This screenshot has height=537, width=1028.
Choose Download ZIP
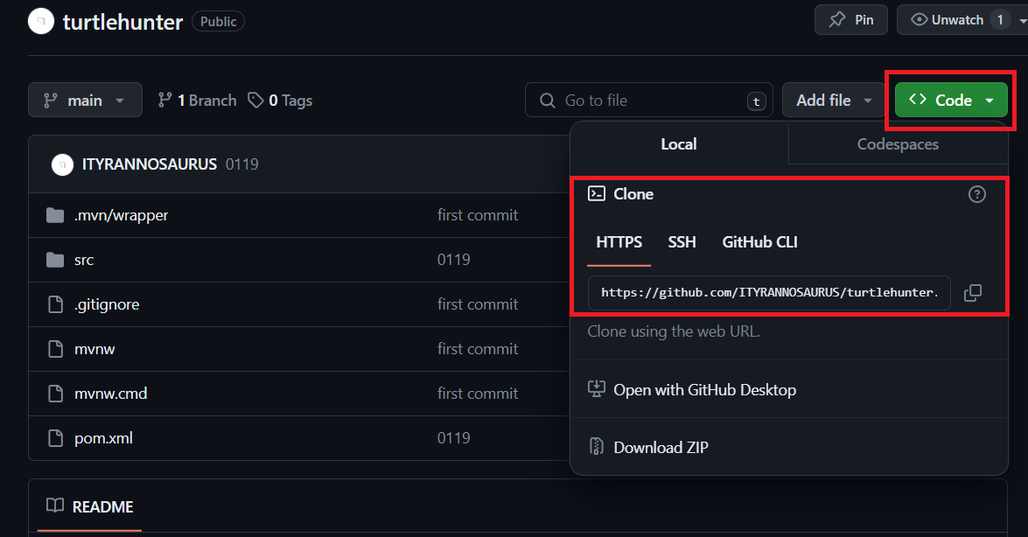[661, 447]
